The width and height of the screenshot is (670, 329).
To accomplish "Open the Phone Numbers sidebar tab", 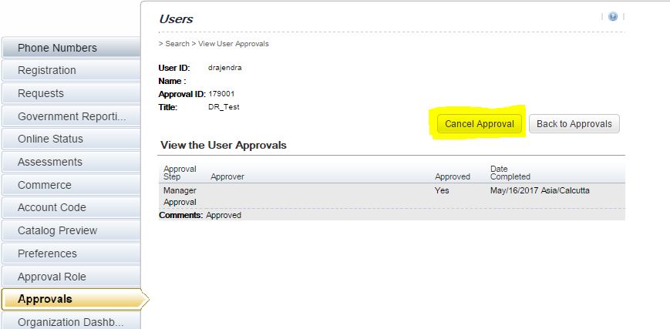I will point(71,48).
